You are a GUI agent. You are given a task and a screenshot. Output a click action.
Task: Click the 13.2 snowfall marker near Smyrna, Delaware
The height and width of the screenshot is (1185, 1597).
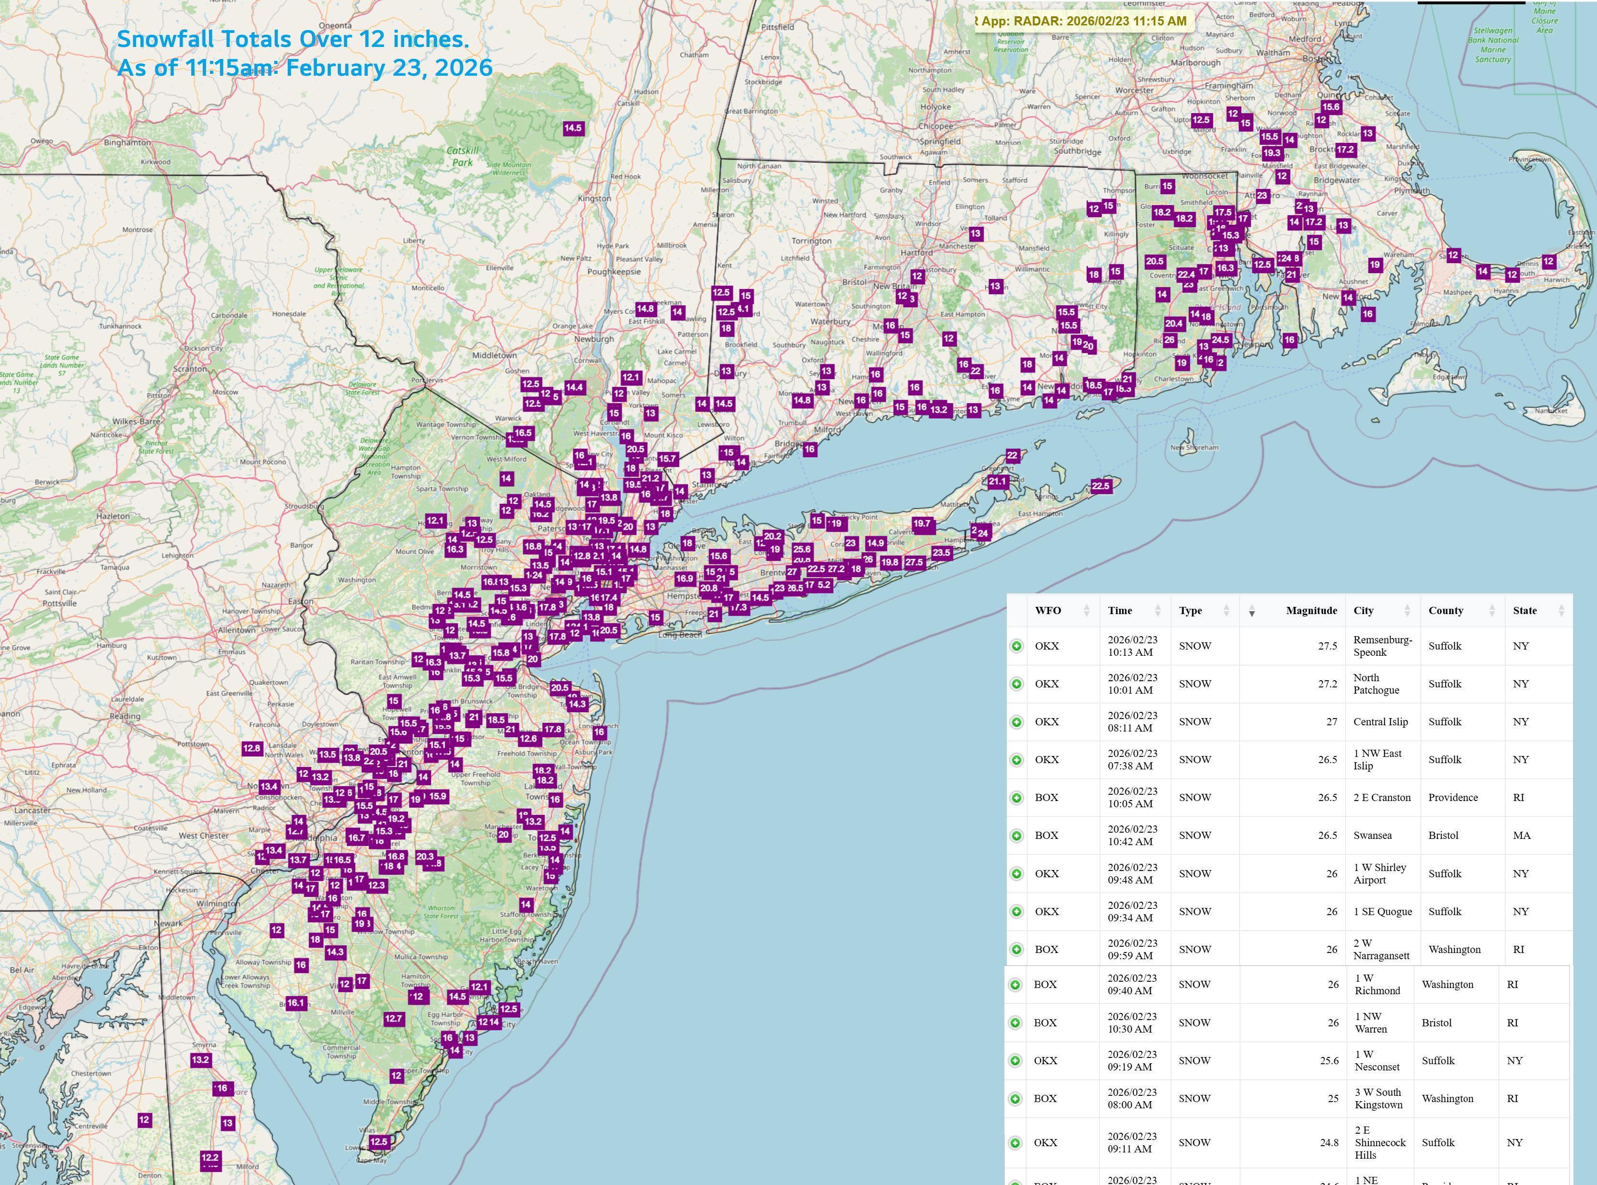(x=201, y=1060)
